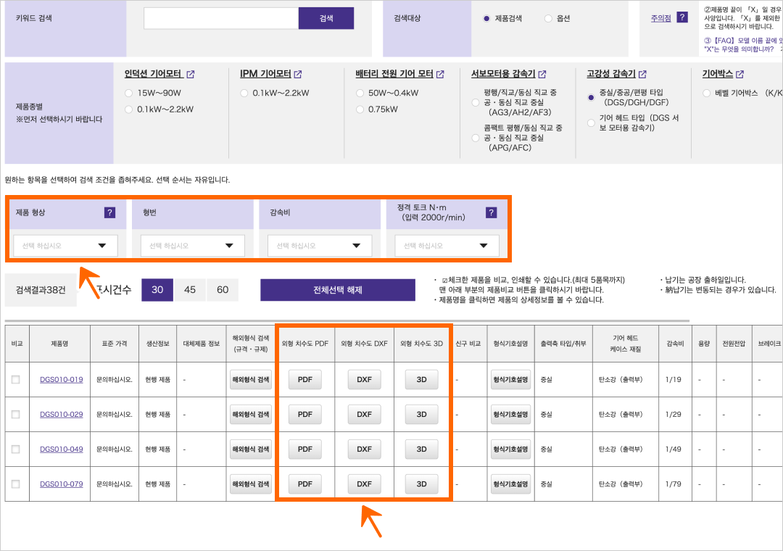Set display count to 45
The width and height of the screenshot is (783, 551).
pyautogui.click(x=190, y=290)
